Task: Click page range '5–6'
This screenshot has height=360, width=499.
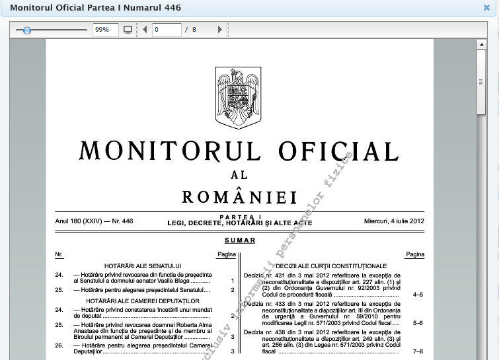Action: coord(418,323)
